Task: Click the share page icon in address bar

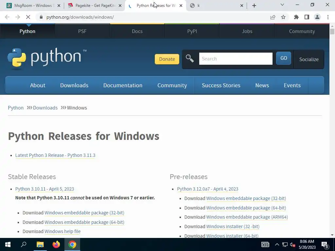Action: (273, 17)
